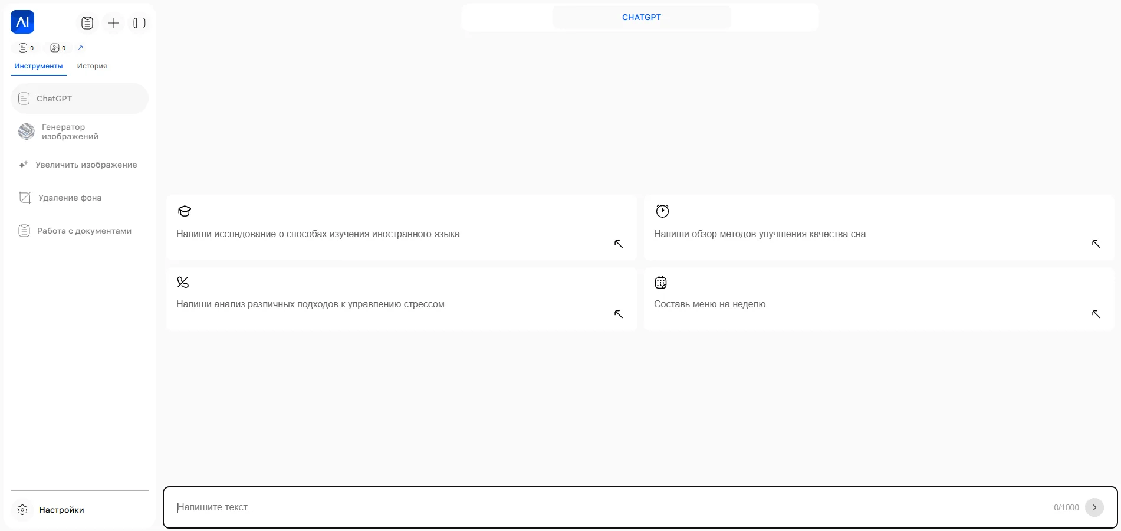
Task: Click the CHATGPT tab at the top
Action: [x=642, y=17]
